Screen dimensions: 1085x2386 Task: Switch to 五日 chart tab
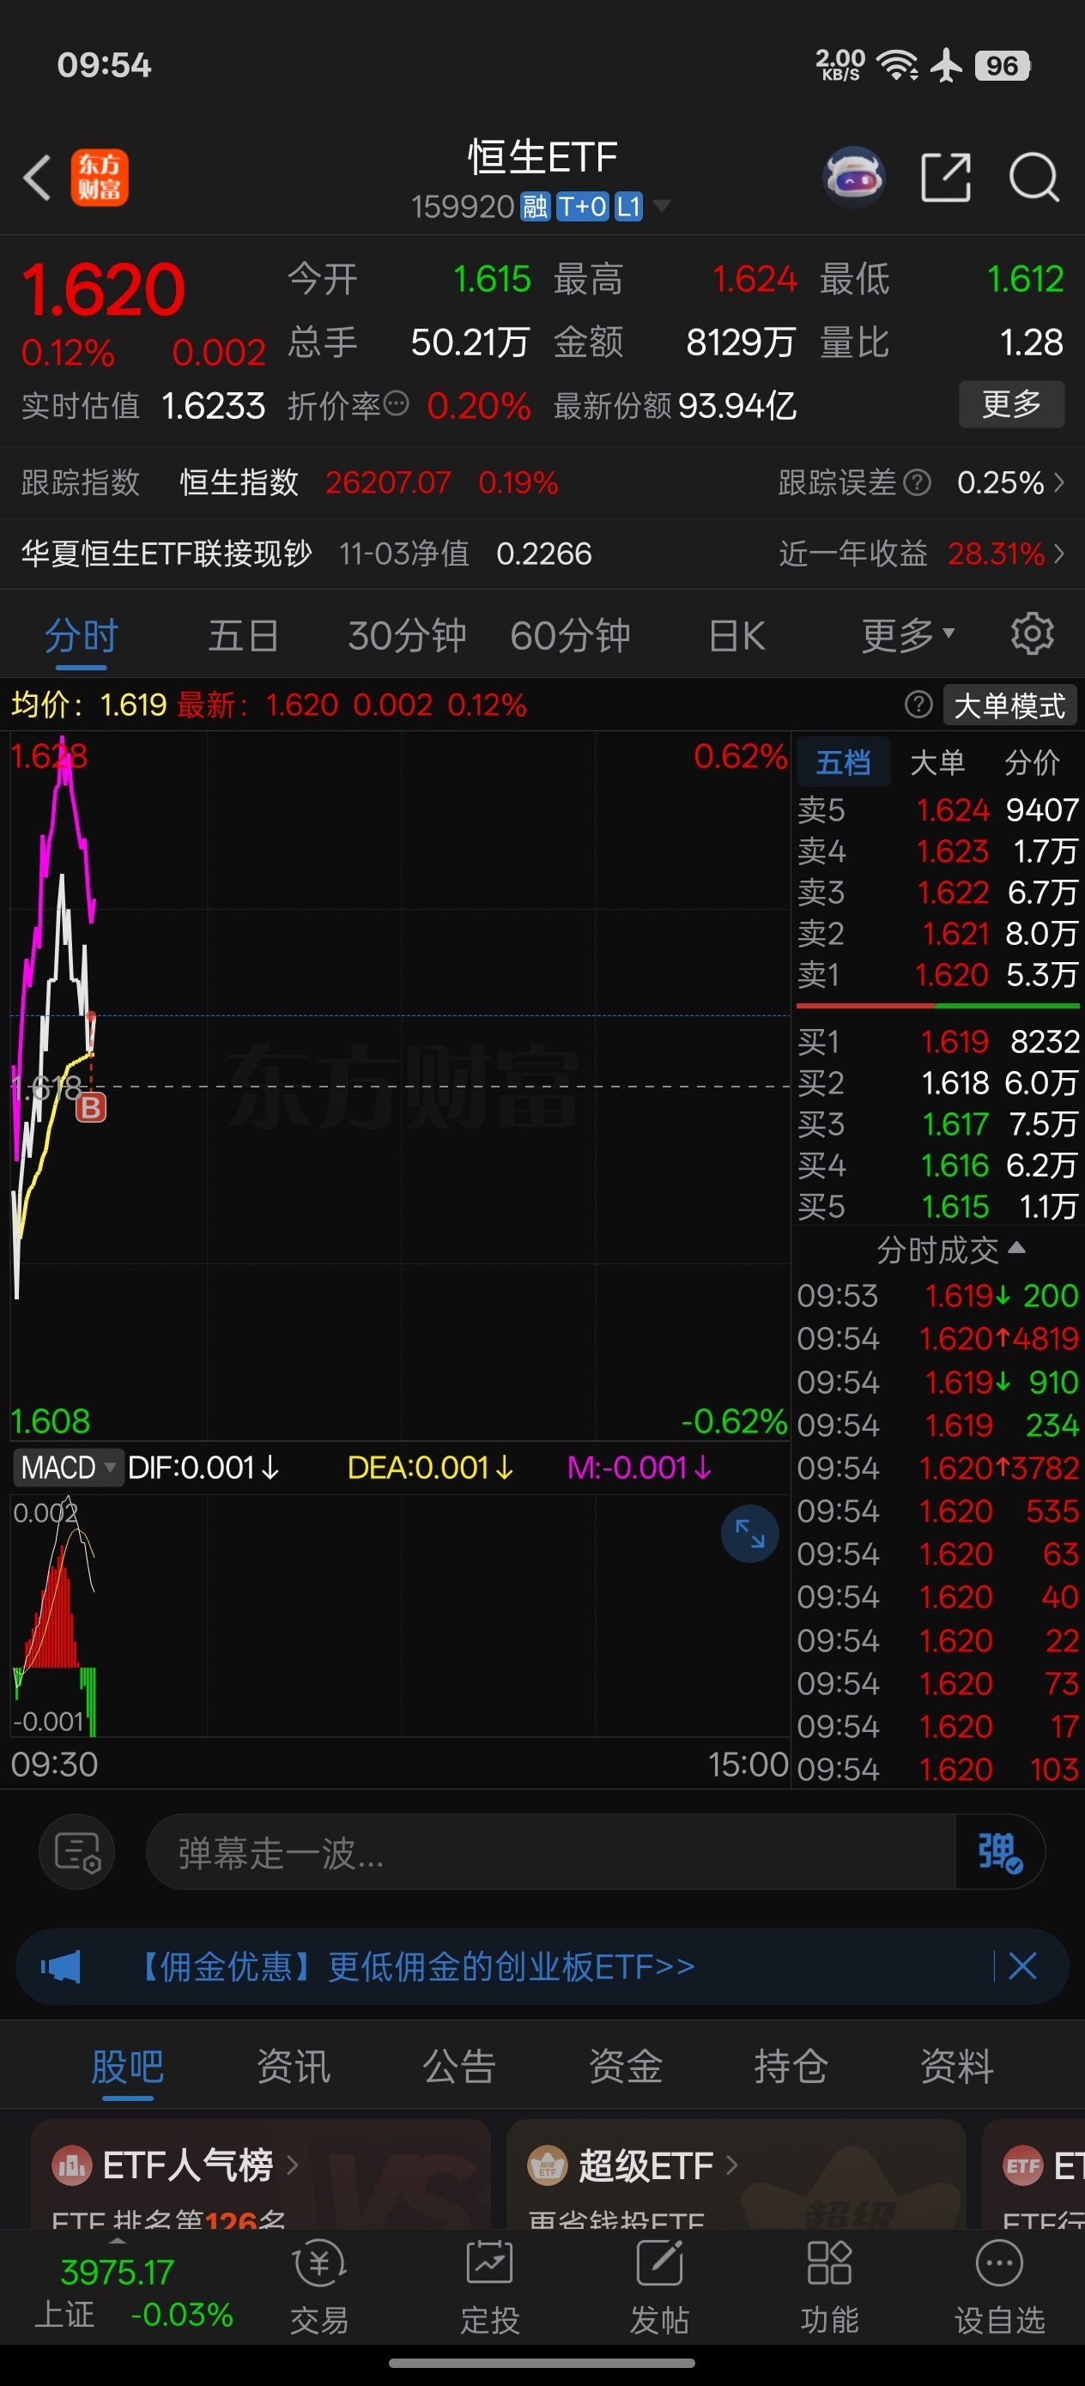(244, 636)
